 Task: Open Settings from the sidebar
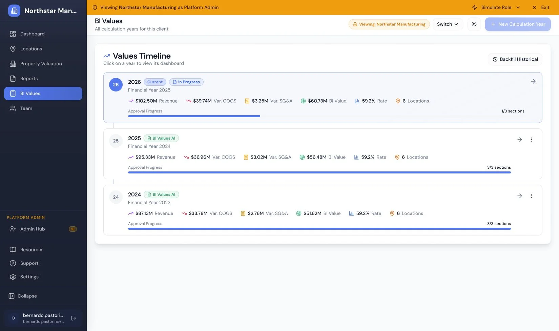pyautogui.click(x=43, y=277)
